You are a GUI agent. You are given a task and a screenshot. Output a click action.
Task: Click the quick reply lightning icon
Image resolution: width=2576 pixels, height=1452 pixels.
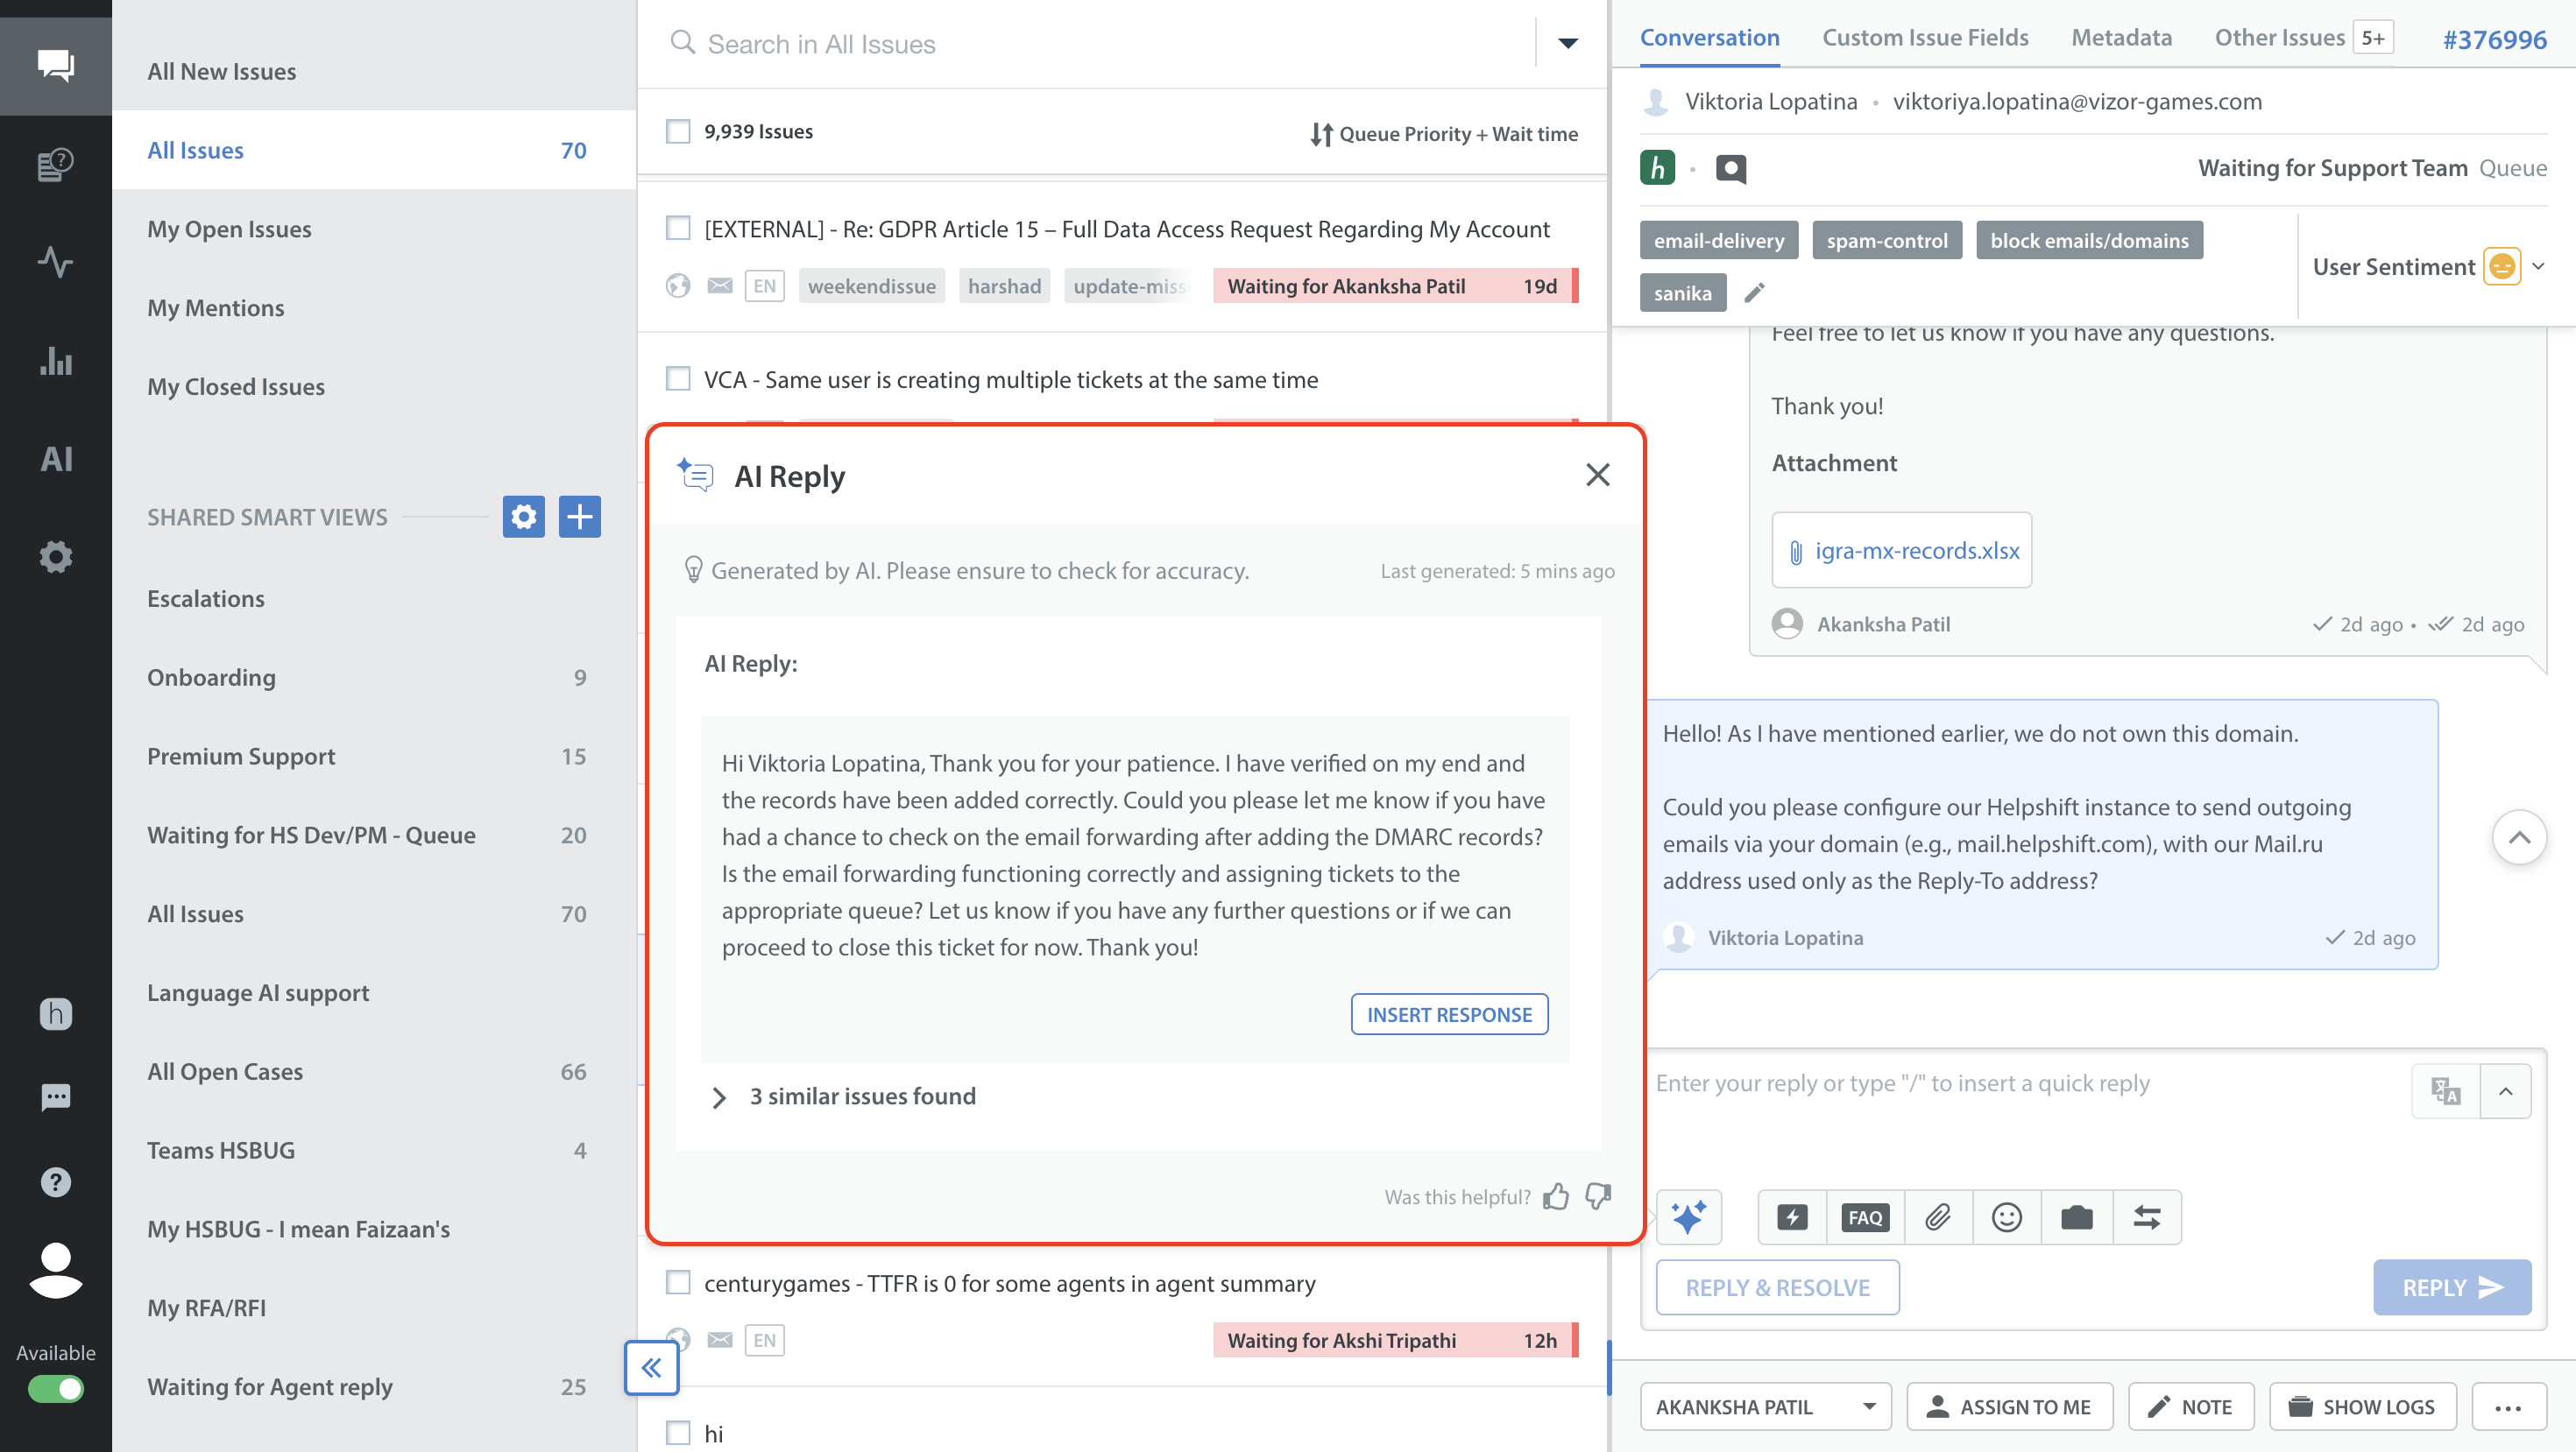click(x=1792, y=1216)
